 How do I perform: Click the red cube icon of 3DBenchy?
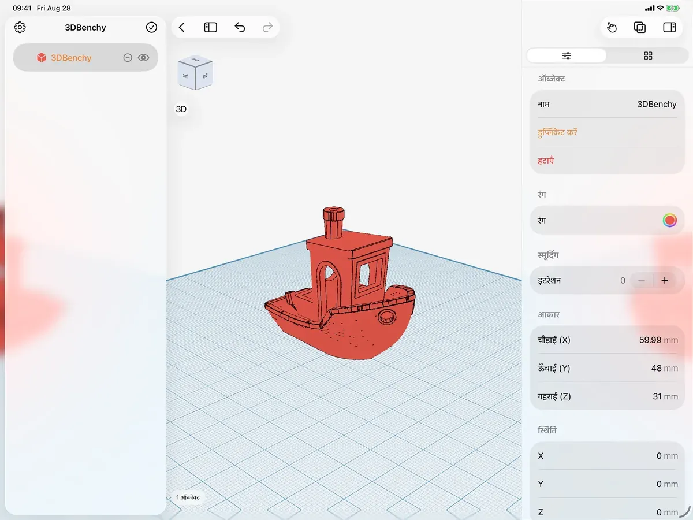(42, 58)
